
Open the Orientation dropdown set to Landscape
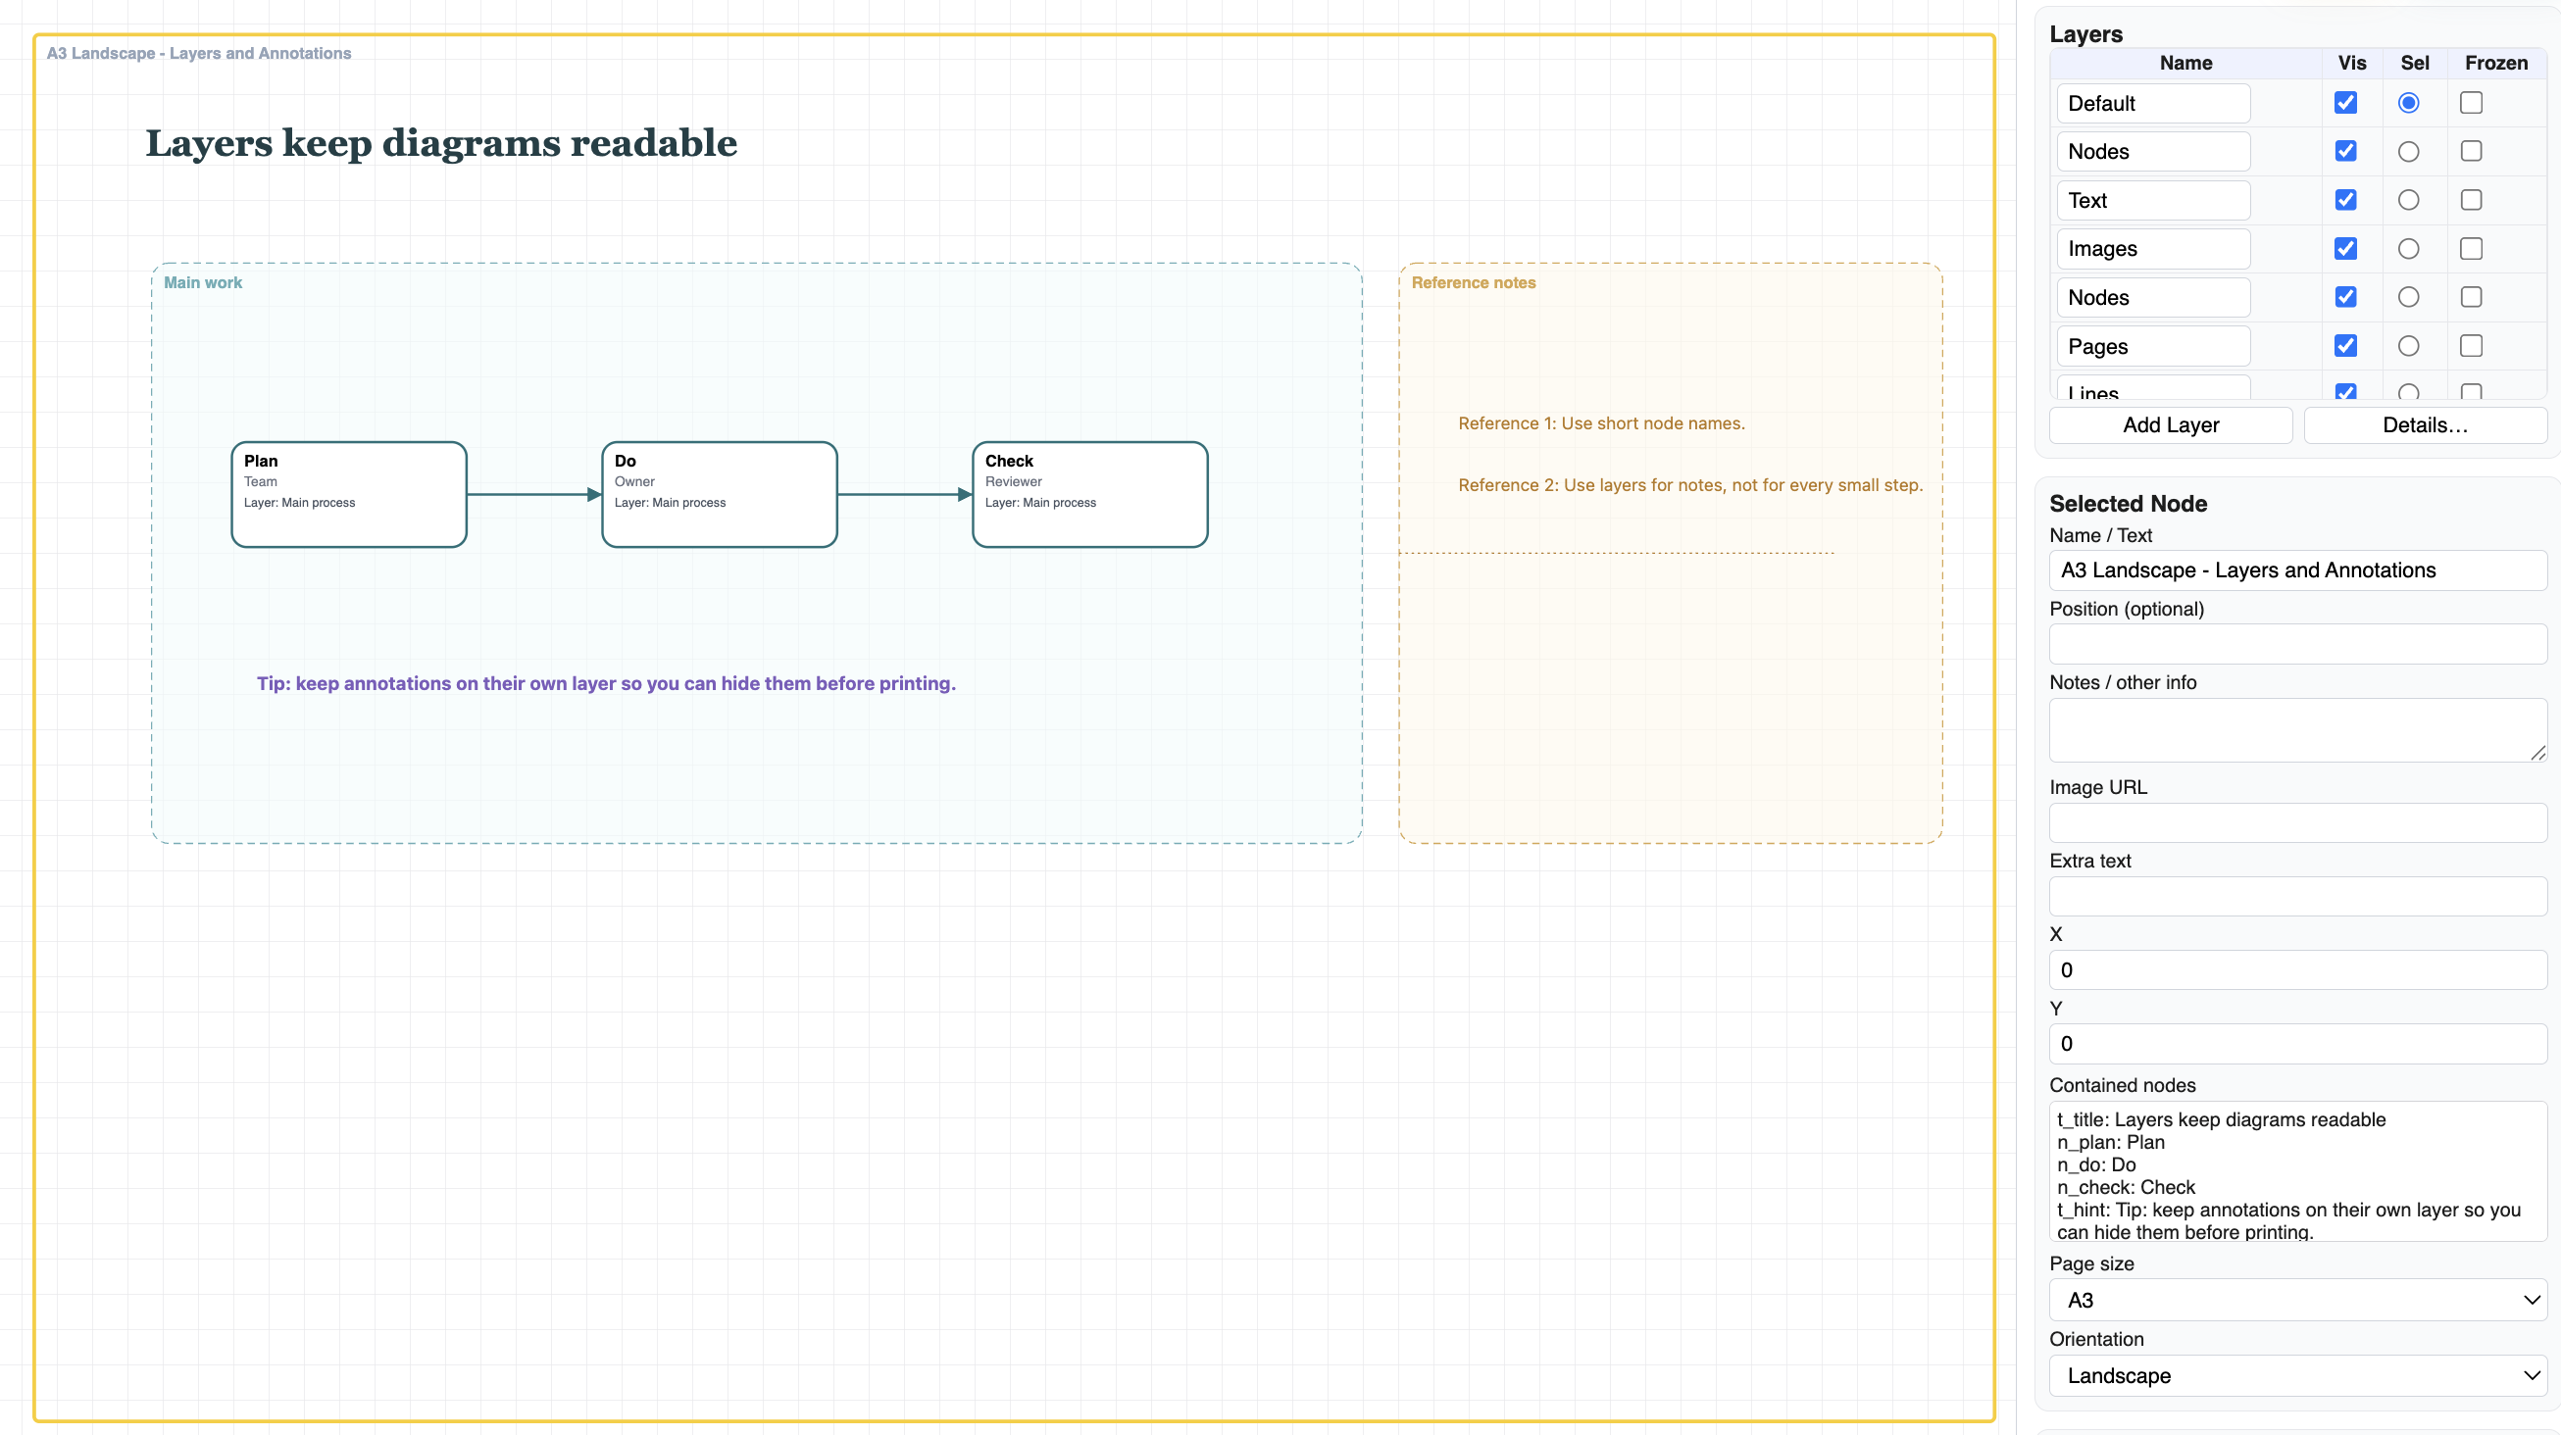coord(2297,1375)
